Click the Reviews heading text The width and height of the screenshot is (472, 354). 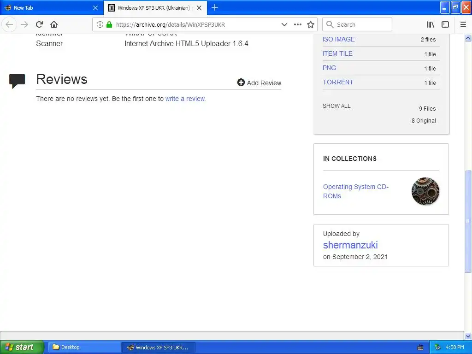point(62,79)
